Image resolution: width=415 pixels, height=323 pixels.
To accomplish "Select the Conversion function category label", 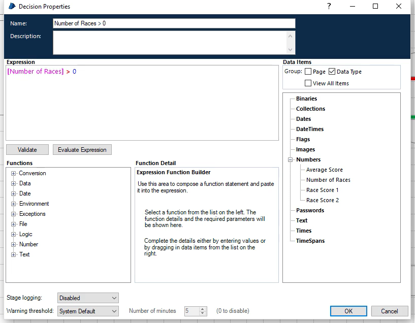I will coord(33,173).
